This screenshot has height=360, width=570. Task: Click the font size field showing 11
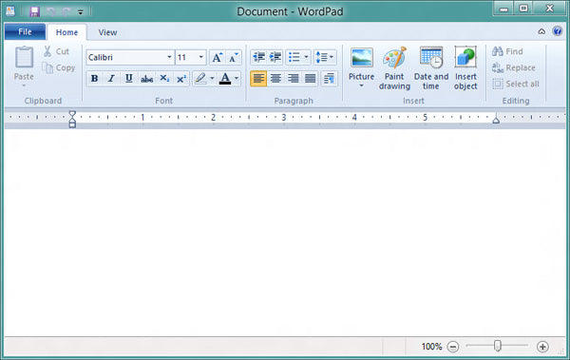tap(186, 57)
